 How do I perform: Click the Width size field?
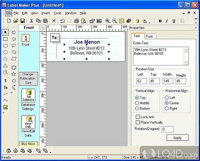(168, 81)
